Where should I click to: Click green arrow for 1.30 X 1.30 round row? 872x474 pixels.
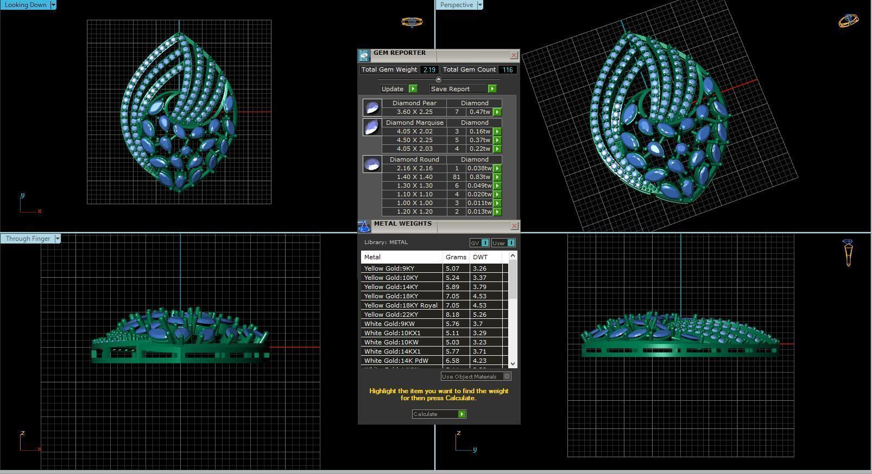[497, 185]
